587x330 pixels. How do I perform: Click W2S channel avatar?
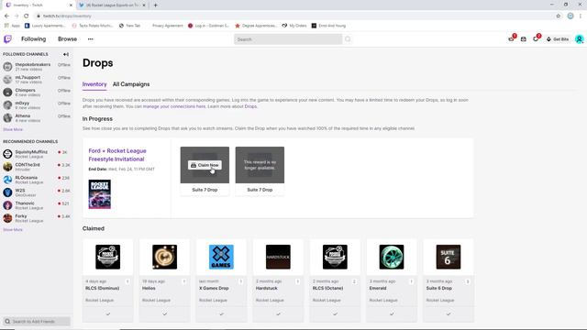point(7,192)
